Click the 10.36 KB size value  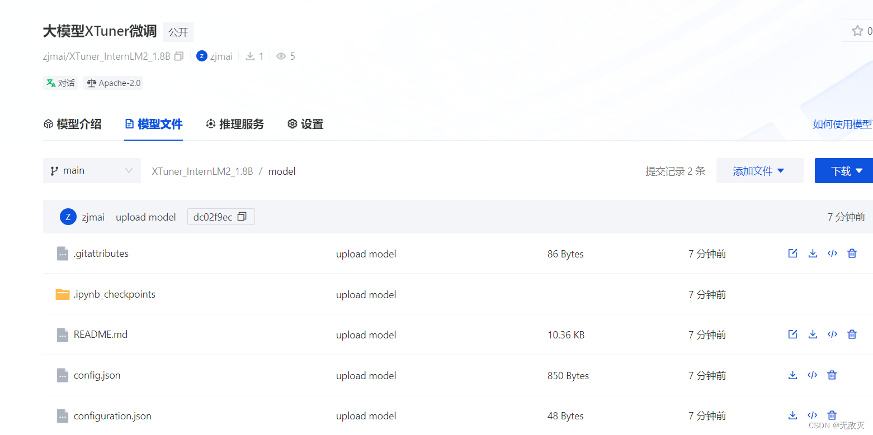point(566,335)
